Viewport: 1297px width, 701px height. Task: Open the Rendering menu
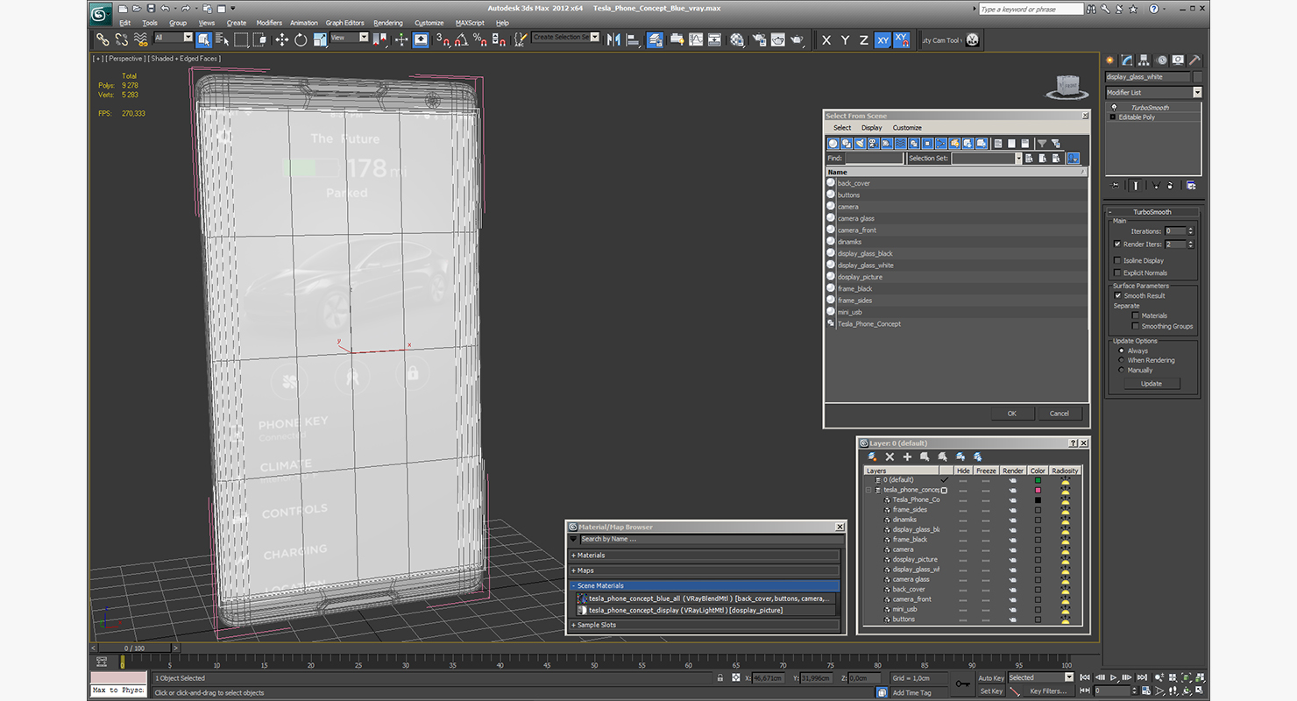click(x=388, y=23)
